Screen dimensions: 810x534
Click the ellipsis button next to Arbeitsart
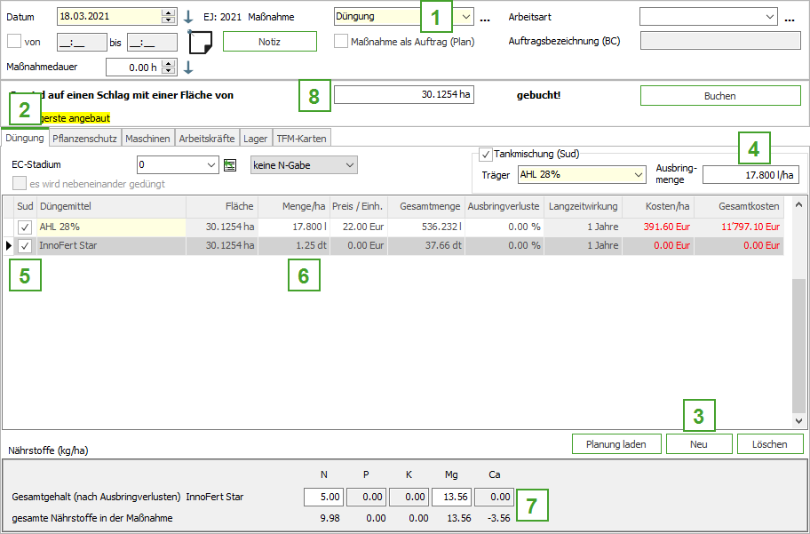(789, 17)
